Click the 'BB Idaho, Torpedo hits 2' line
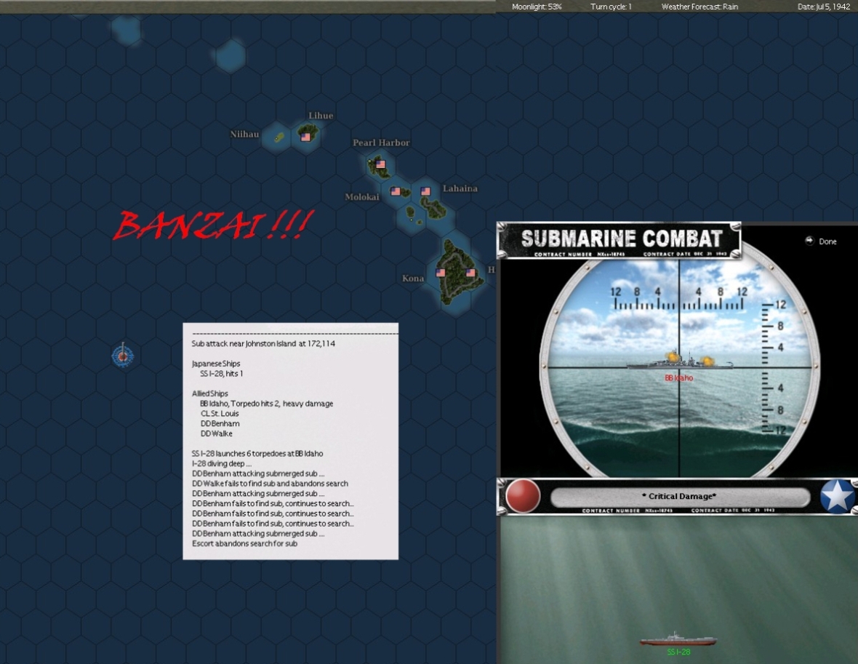The width and height of the screenshot is (858, 664). 266,404
